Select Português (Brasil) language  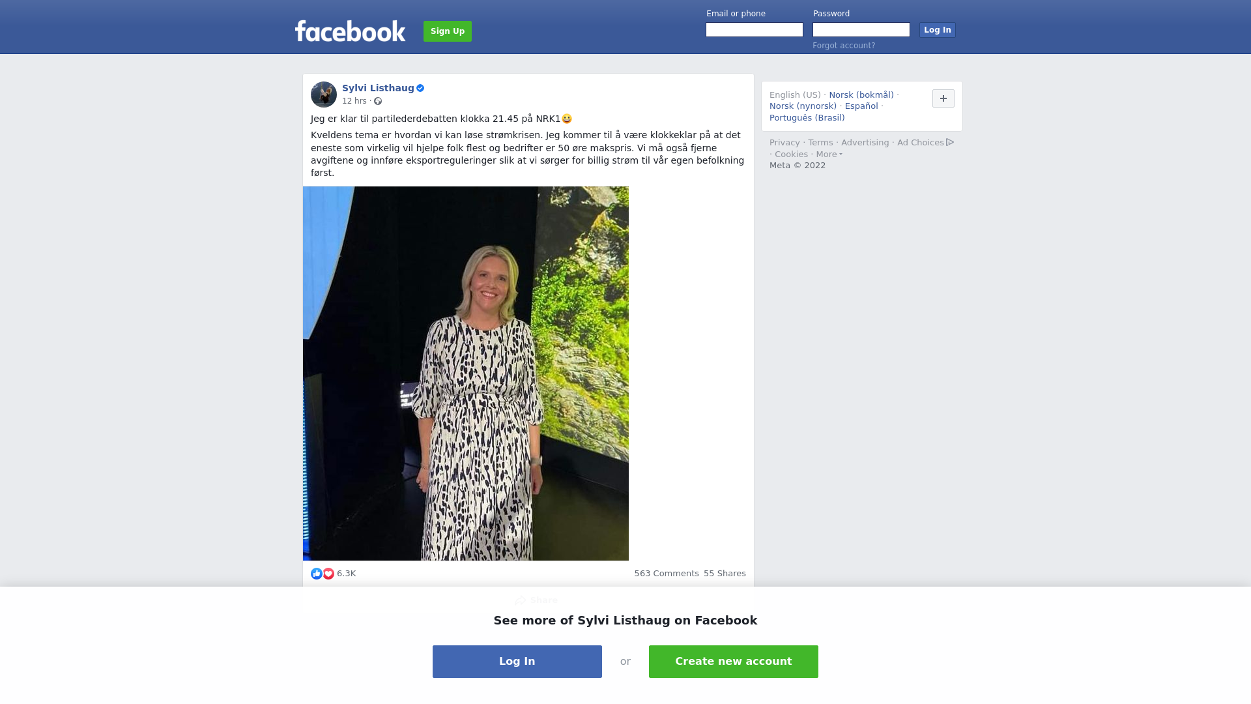807,118
